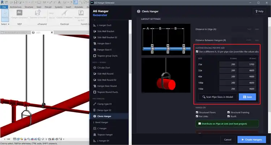271x145 pixels.
Task: Click detail level icon in Revit view bar
Action: coord(15,139)
